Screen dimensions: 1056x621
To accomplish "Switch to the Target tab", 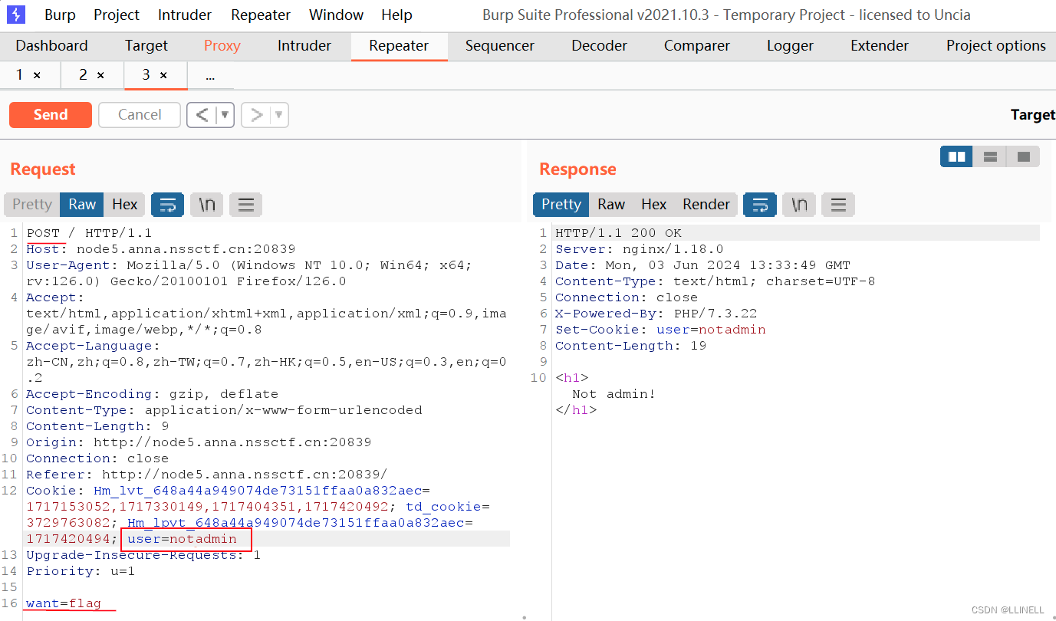I will click(146, 46).
